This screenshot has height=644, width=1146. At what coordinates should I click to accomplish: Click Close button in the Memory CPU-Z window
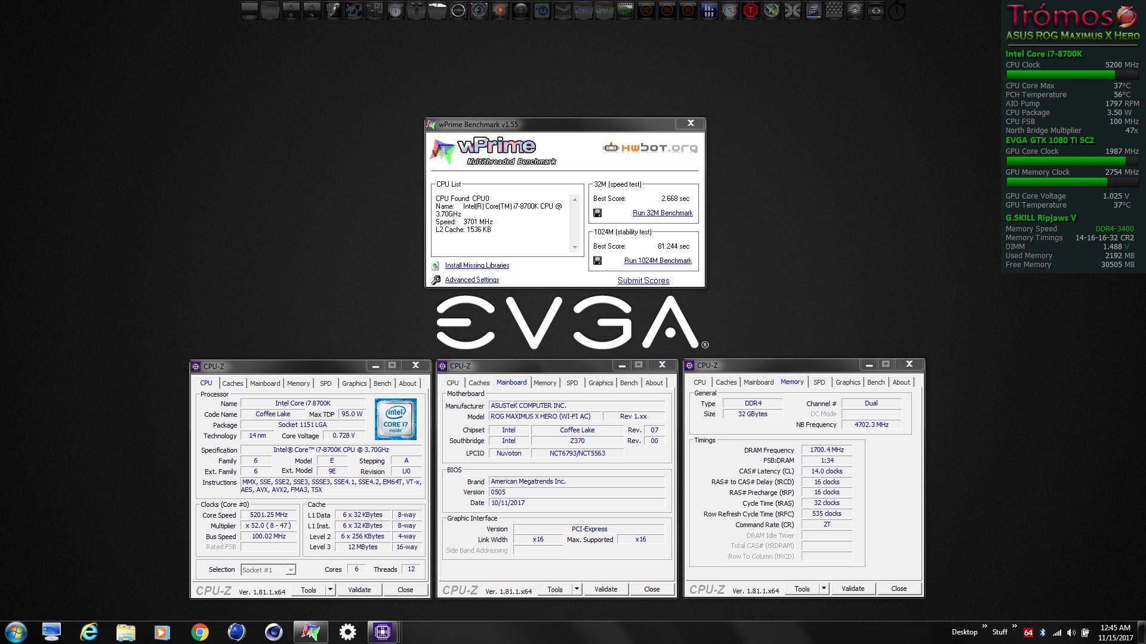(x=899, y=589)
